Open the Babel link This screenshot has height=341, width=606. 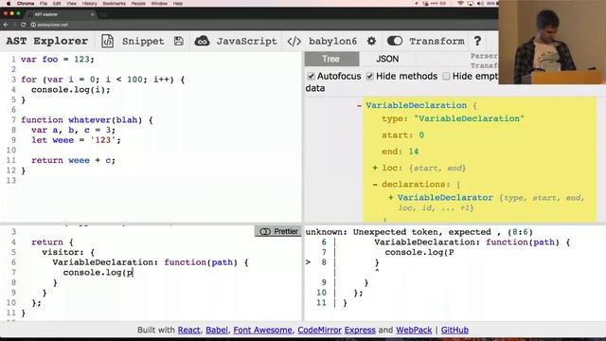[x=217, y=330]
